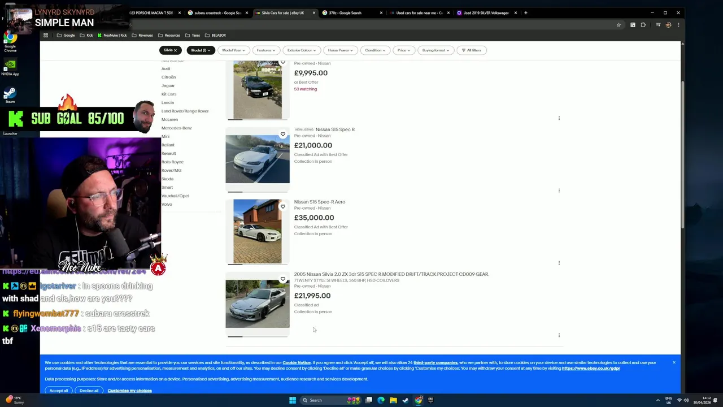The height and width of the screenshot is (407, 723).
Task: Open Kick bookmarks folder
Action: point(86,35)
